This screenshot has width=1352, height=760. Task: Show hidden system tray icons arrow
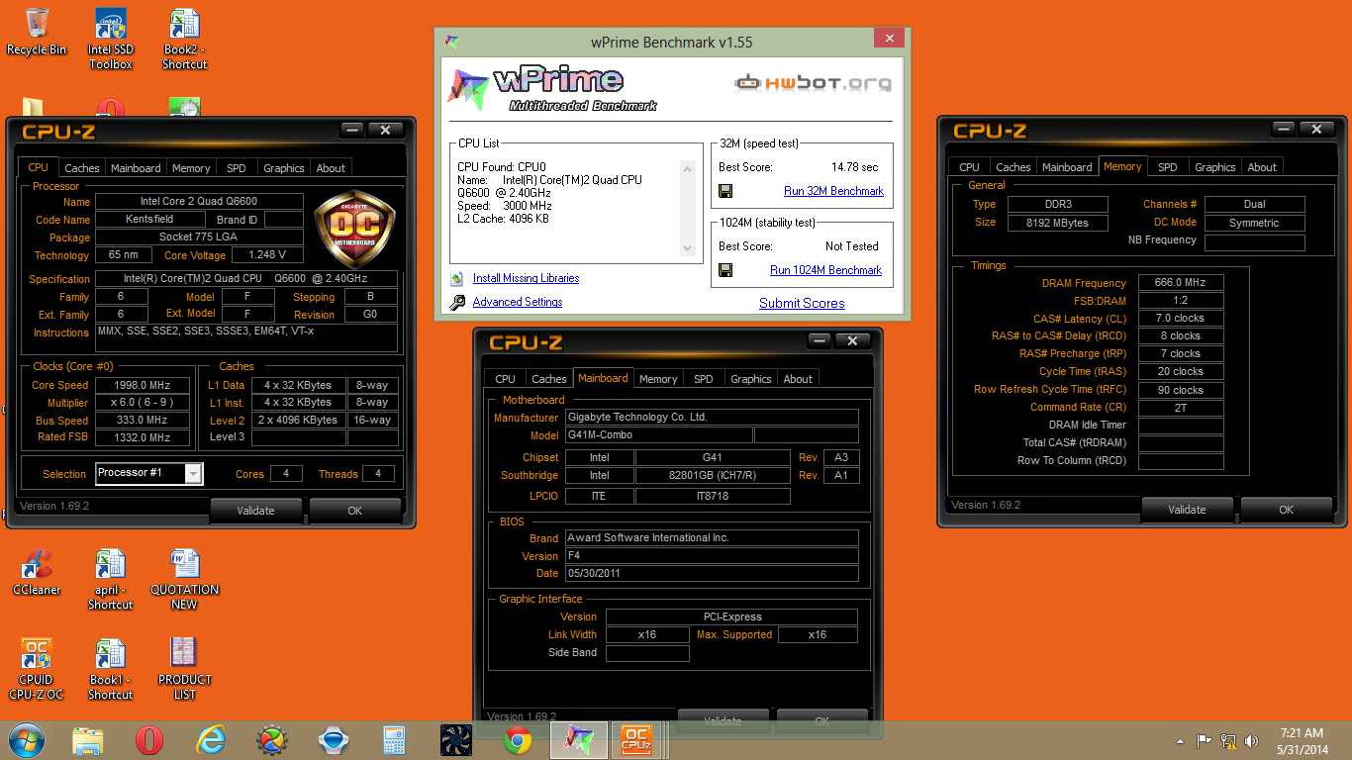(x=1181, y=740)
